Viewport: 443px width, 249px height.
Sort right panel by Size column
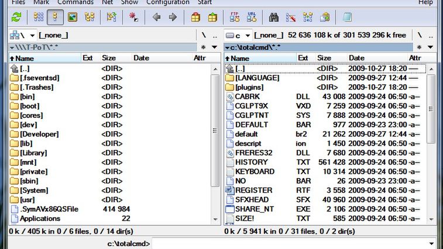pyautogui.click(x=331, y=58)
